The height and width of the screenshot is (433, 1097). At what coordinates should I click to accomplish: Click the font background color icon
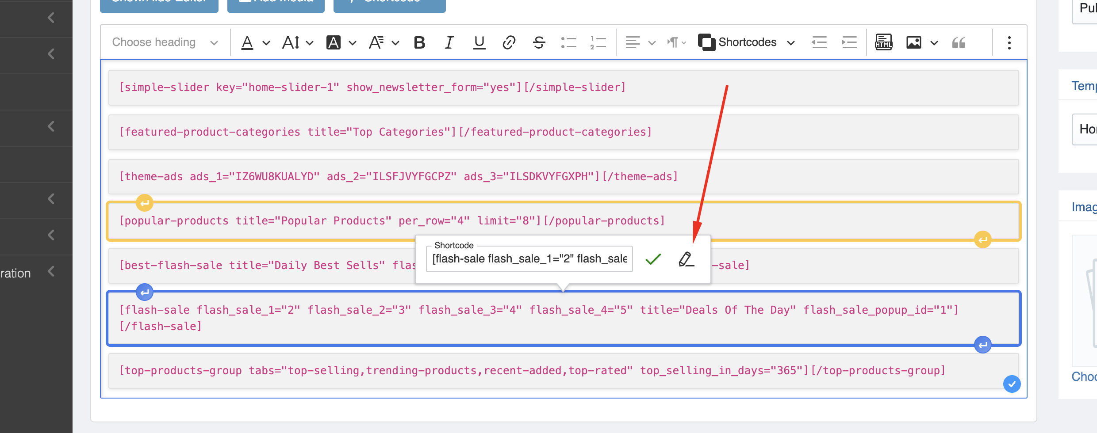pyautogui.click(x=334, y=42)
